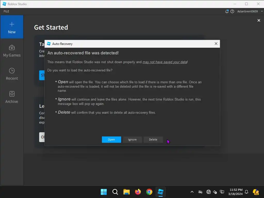Open Windows notification bell
The width and height of the screenshot is (264, 198).
(246, 192)
